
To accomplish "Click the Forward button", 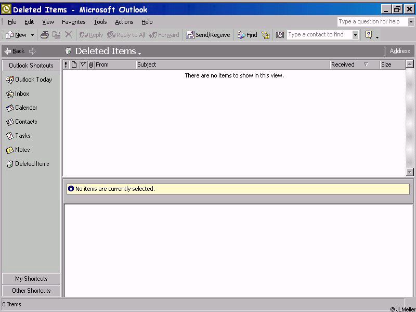I will (164, 35).
